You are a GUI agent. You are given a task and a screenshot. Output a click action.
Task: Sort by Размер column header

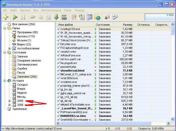click(x=124, y=25)
